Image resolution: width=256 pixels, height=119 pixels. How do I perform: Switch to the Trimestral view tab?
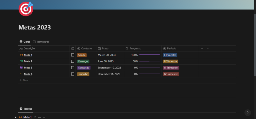pos(41,42)
